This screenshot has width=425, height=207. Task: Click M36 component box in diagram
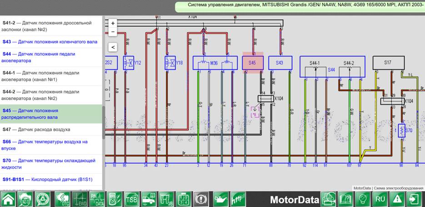coord(215,63)
